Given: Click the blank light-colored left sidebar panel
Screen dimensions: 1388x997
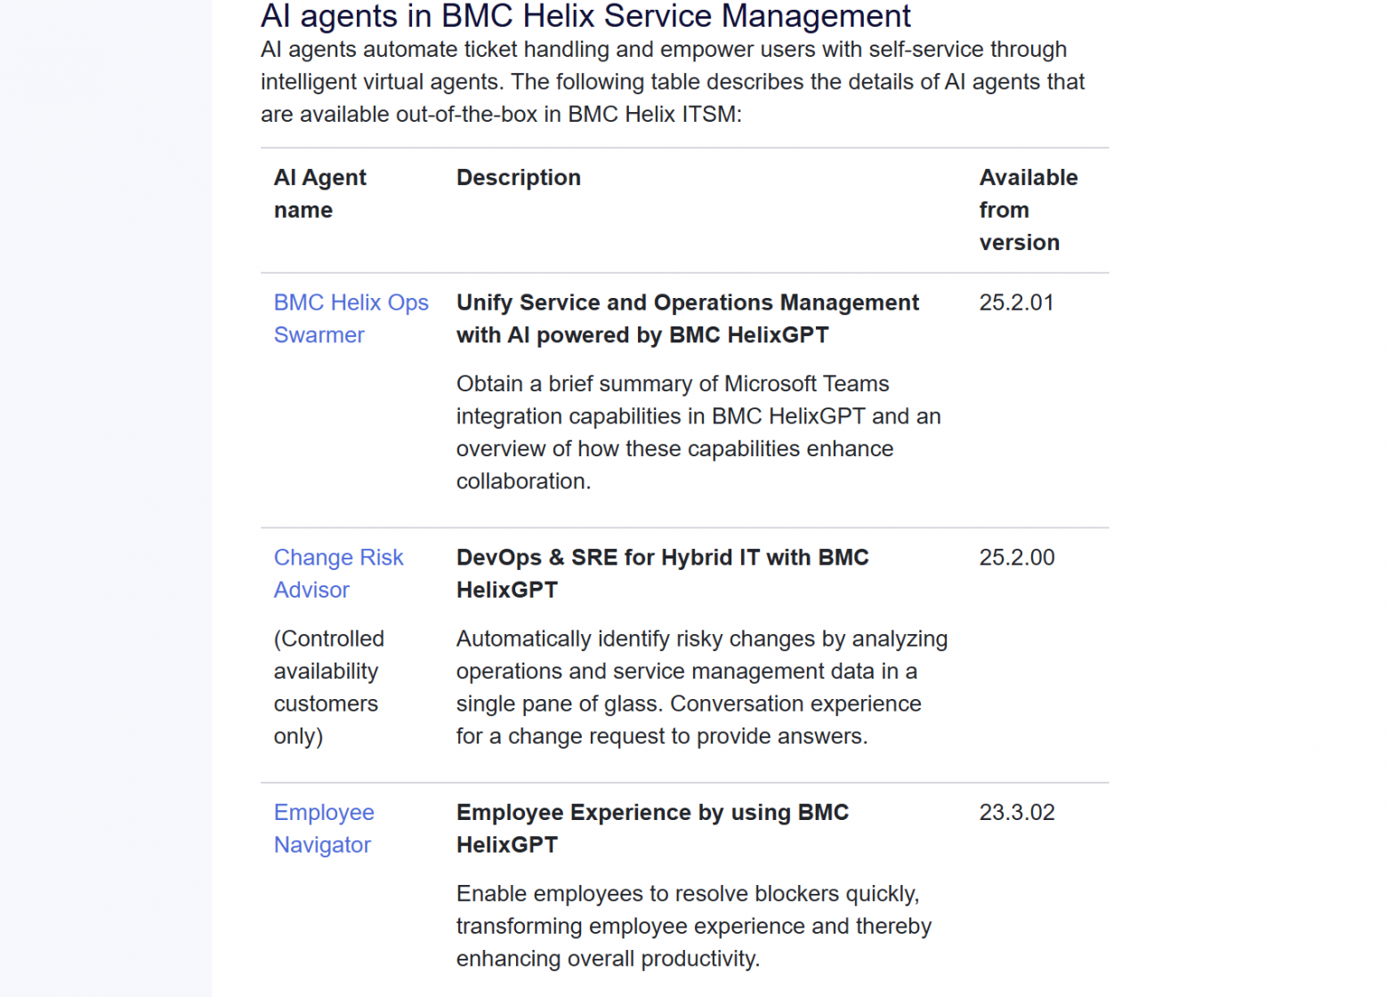Looking at the screenshot, I should point(106,498).
